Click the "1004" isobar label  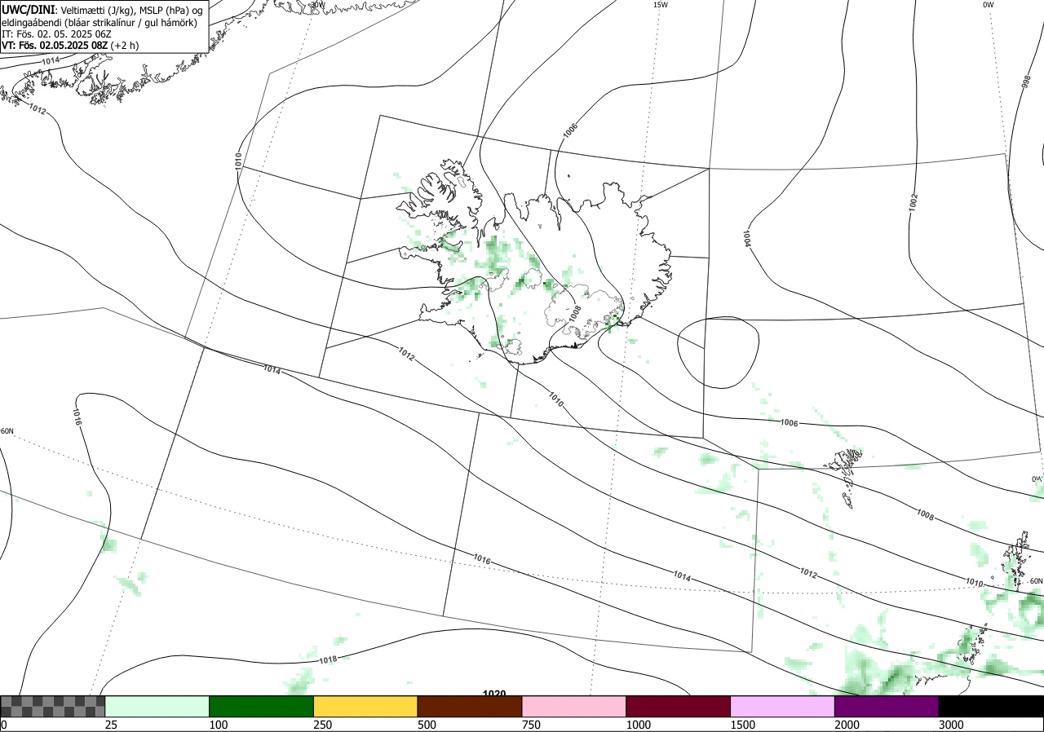[746, 238]
